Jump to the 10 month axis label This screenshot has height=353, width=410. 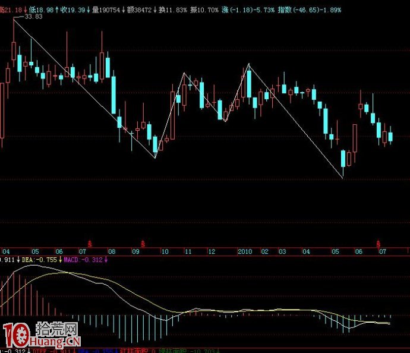(165, 251)
